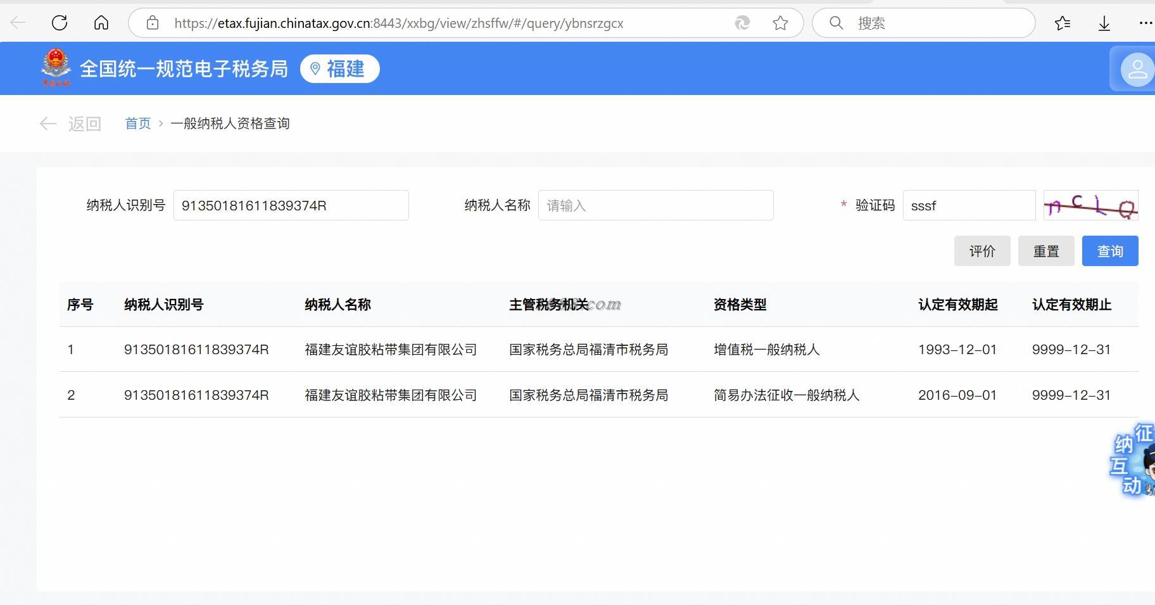Image resolution: width=1155 pixels, height=605 pixels.
Task: Click the address bar URL
Action: pyautogui.click(x=399, y=23)
